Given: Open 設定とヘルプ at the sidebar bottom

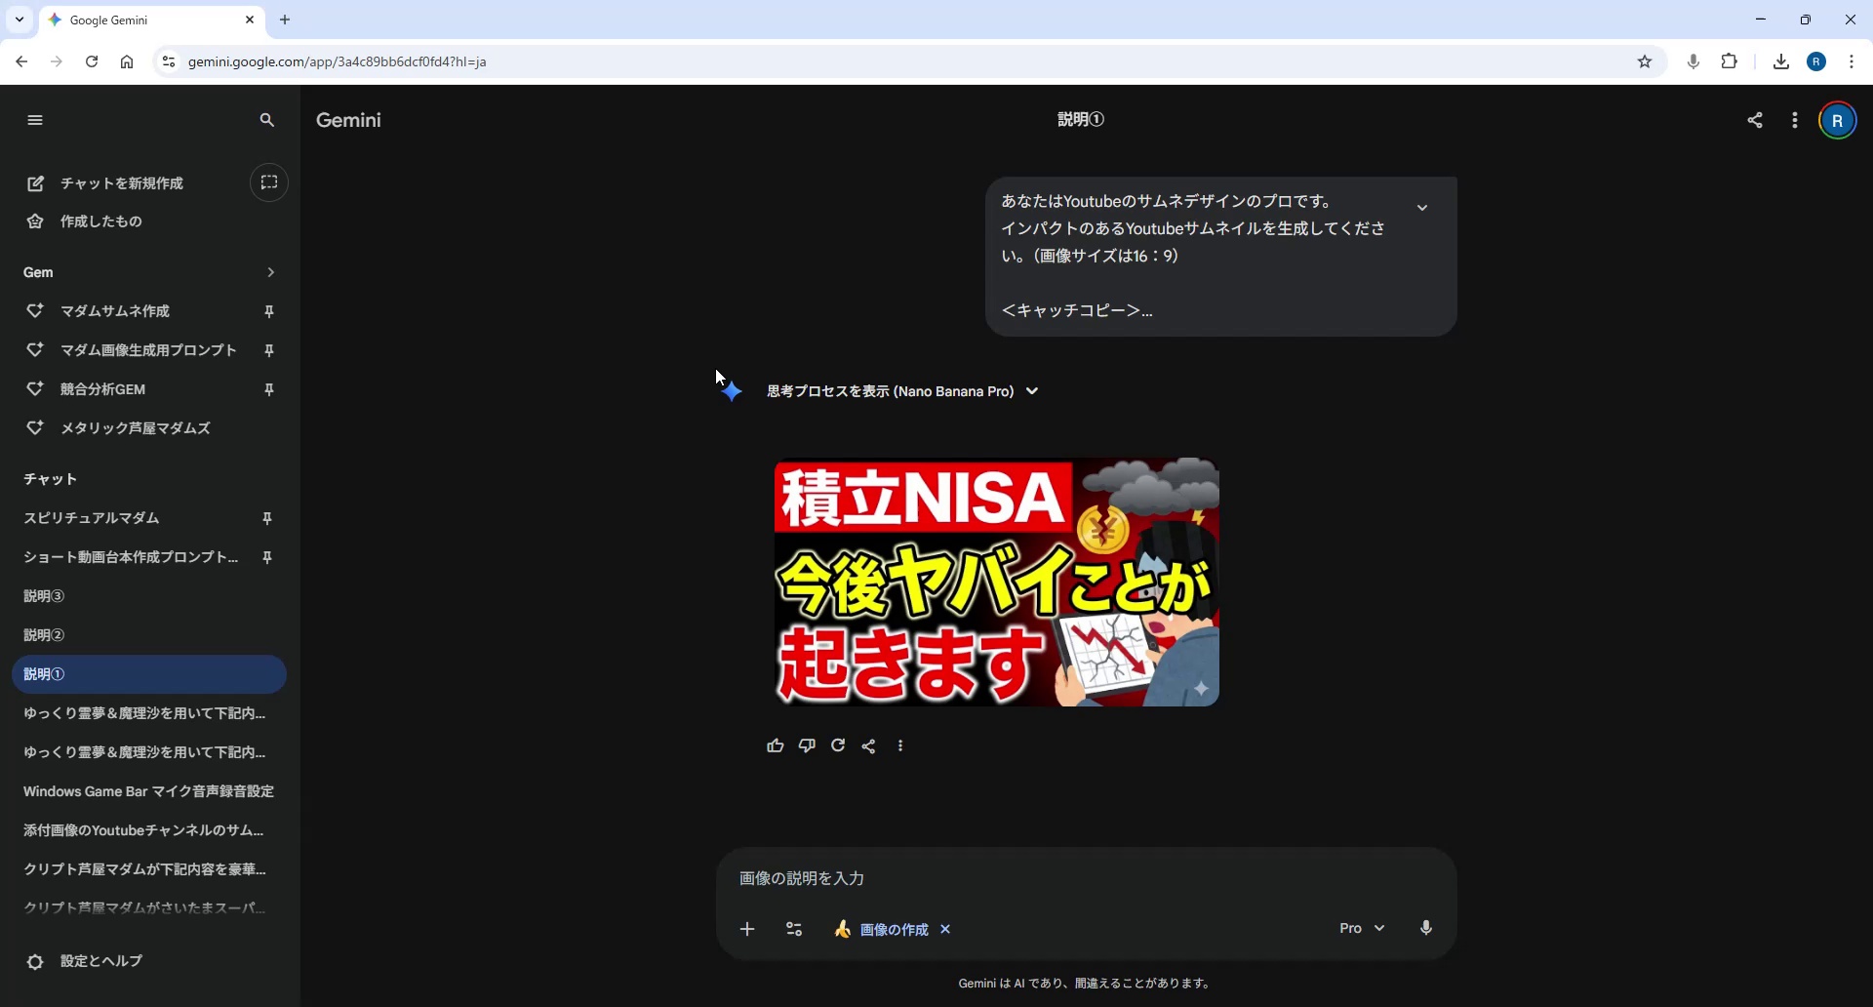Looking at the screenshot, I should (x=99, y=961).
